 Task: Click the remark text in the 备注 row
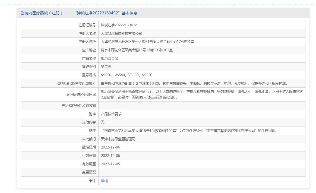(x=190, y=131)
